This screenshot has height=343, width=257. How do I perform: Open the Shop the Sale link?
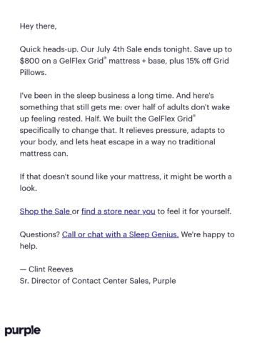click(45, 212)
